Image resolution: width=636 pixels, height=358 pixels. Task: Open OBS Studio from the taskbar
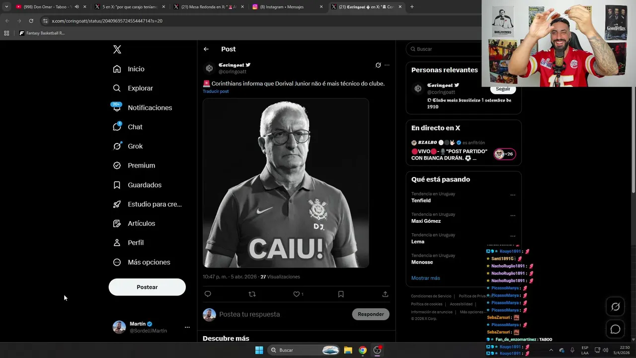(377, 350)
